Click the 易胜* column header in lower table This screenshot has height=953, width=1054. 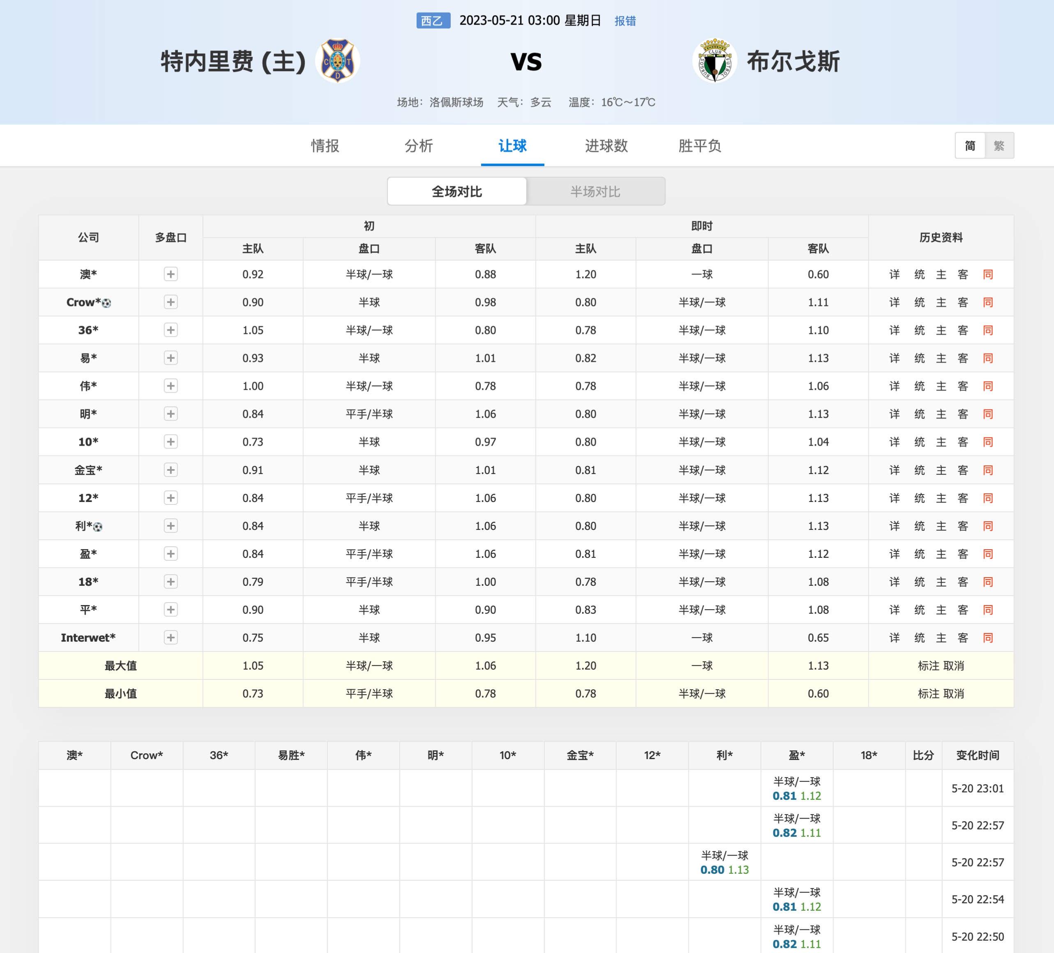pyautogui.click(x=291, y=755)
